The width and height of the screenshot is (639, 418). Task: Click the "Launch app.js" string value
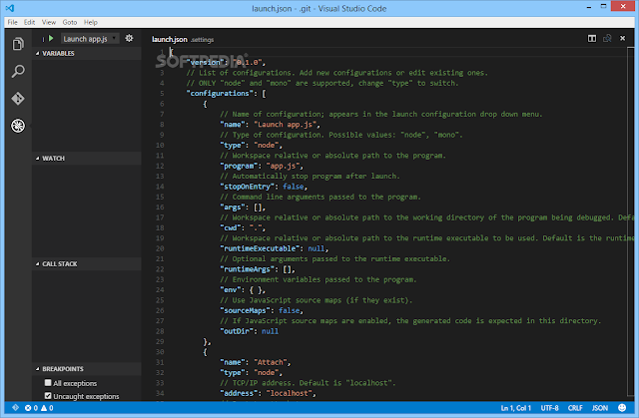pos(287,125)
